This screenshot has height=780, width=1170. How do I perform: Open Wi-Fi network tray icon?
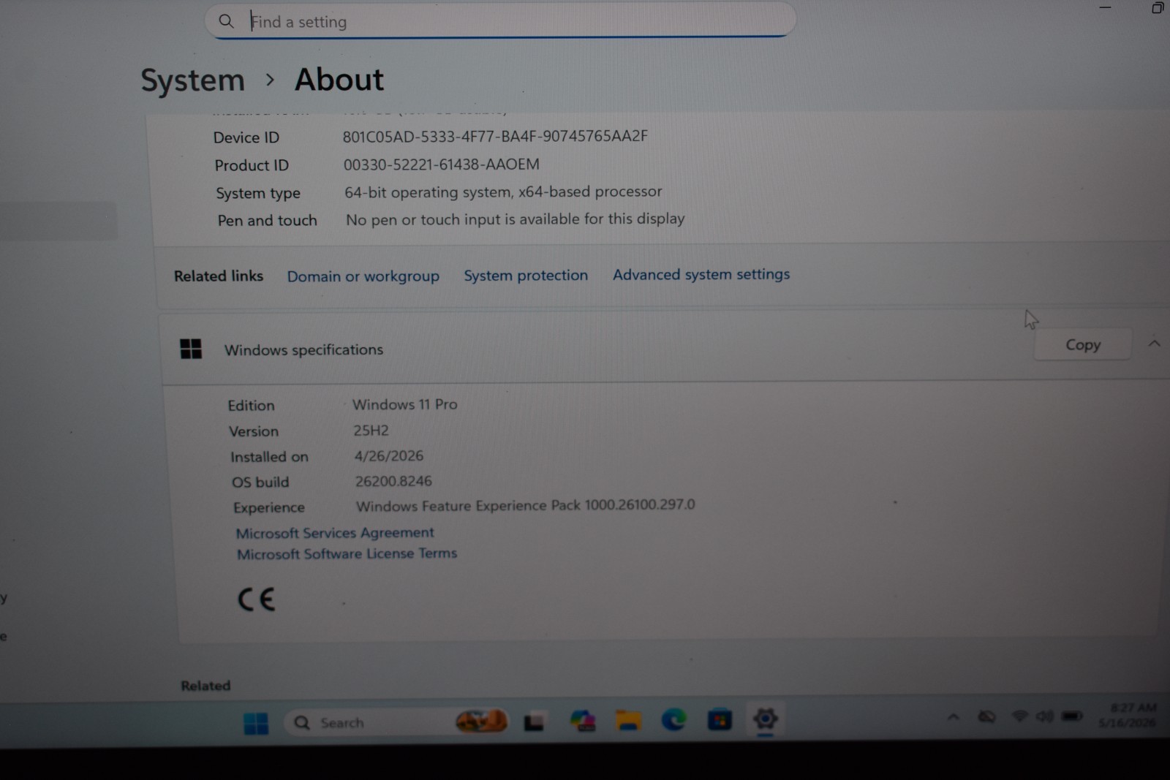pyautogui.click(x=1019, y=716)
